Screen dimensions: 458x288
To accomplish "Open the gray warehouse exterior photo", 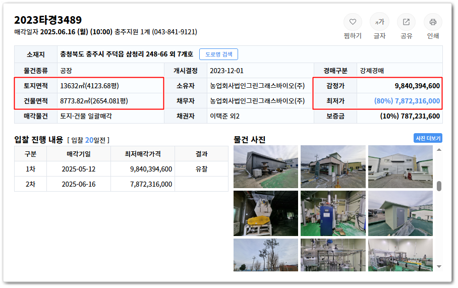I will (266, 167).
